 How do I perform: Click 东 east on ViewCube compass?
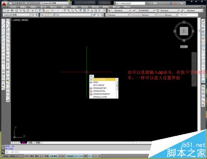(193, 31)
